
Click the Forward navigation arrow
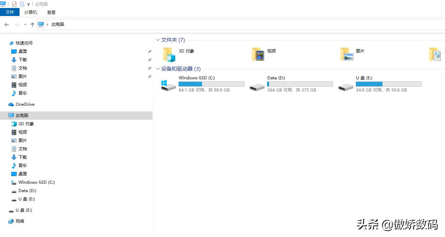tap(17, 24)
